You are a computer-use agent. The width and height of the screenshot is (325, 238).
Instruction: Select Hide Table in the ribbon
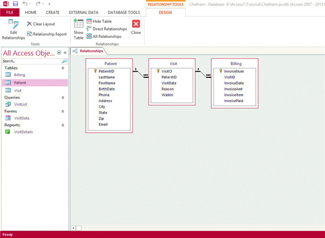[x=99, y=21]
